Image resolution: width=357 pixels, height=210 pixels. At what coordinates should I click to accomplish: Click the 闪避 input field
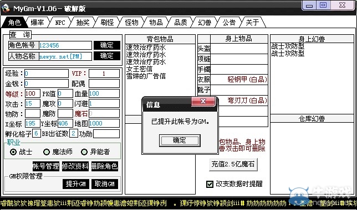coord(104,103)
